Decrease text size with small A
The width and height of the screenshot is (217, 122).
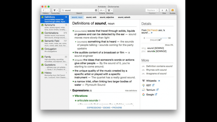(x=162, y=10)
